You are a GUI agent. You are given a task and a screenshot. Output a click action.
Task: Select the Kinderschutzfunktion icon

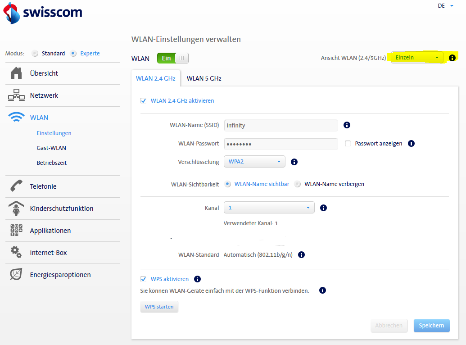coord(15,208)
